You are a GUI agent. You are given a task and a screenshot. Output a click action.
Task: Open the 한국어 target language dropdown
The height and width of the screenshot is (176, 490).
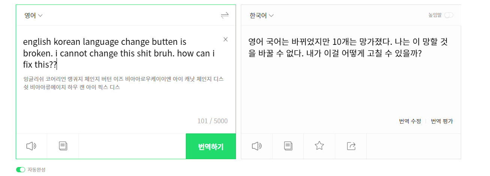click(x=261, y=15)
